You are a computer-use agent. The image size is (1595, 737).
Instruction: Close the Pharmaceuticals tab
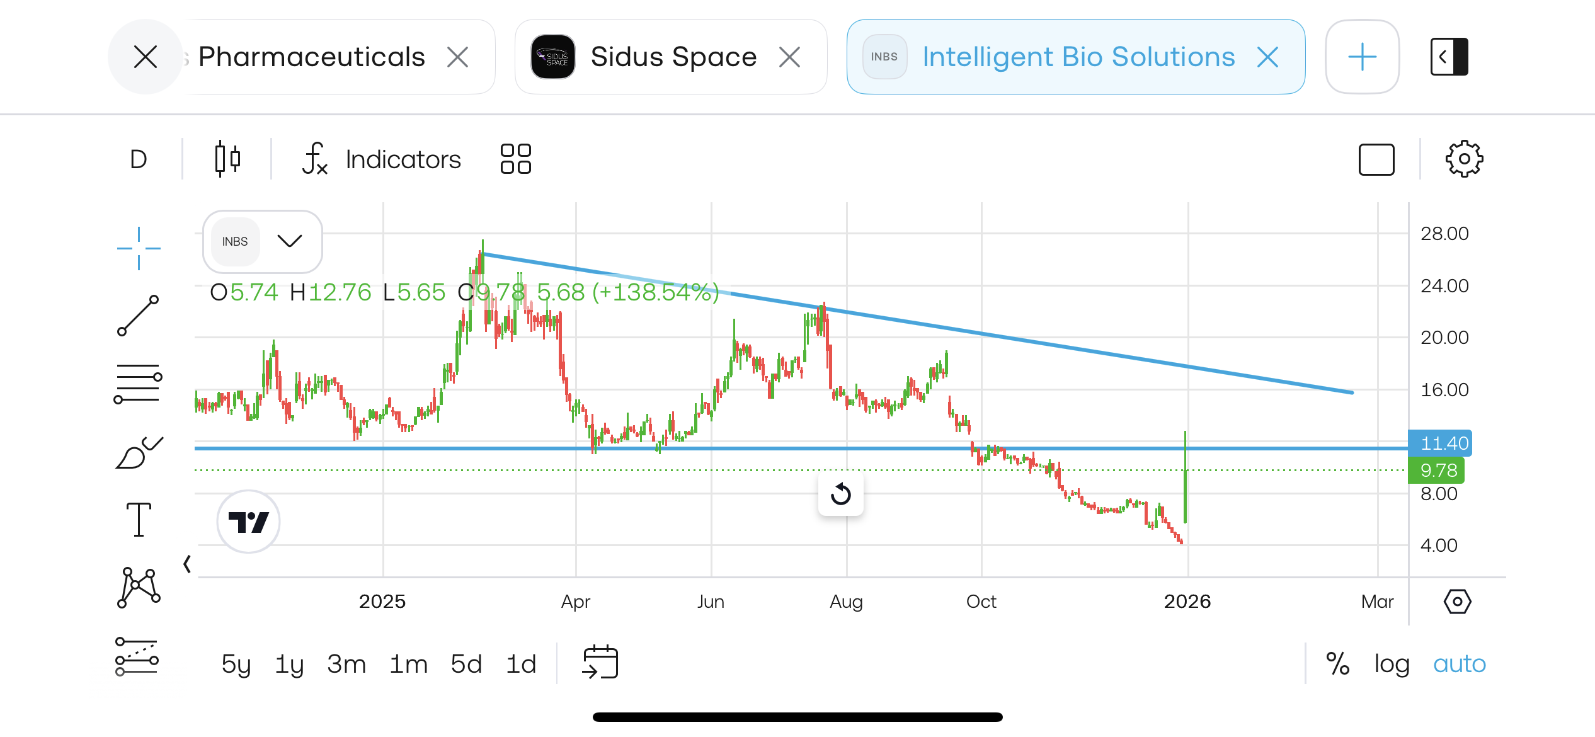point(458,57)
